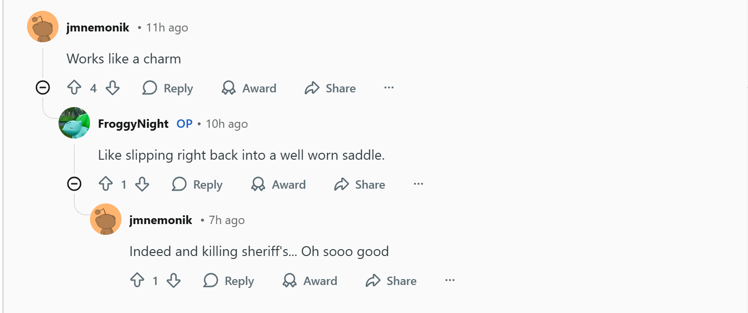Screen dimensions: 748x313
Task: Reply to "Works like a charm" comment
Action: (168, 88)
